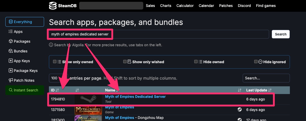
Task: Click '6 days ago' in Dedicated Server row
Action: point(256,99)
